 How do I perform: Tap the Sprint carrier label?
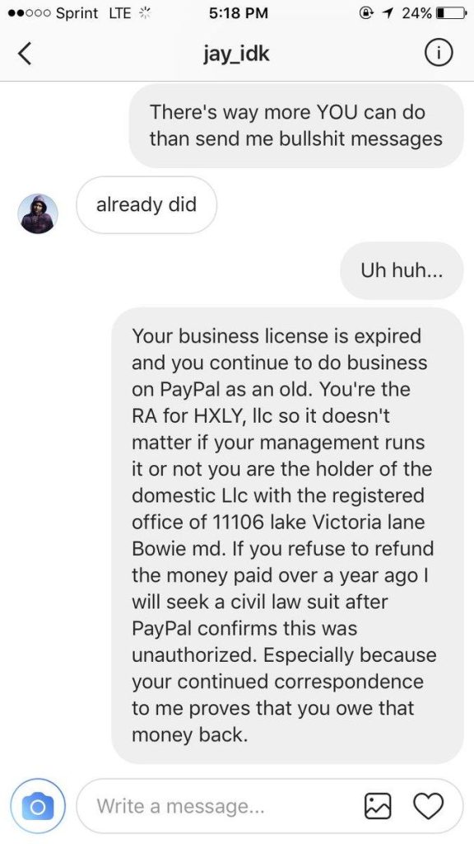(77, 13)
